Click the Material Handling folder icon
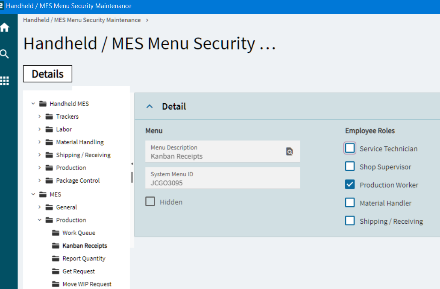Screen dimensions: 440x289 point(49,142)
